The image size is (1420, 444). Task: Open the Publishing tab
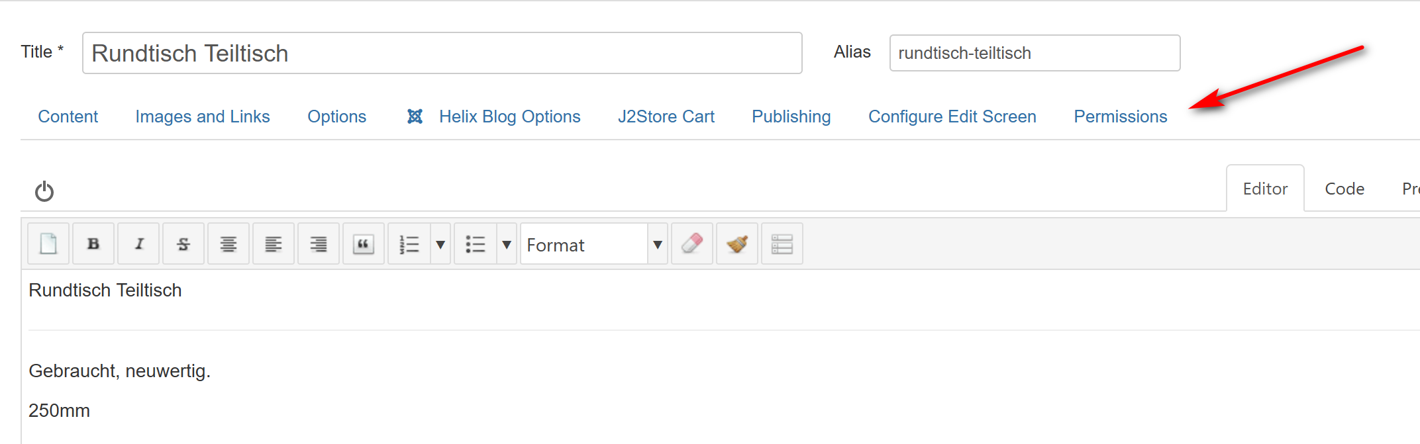[x=791, y=116]
